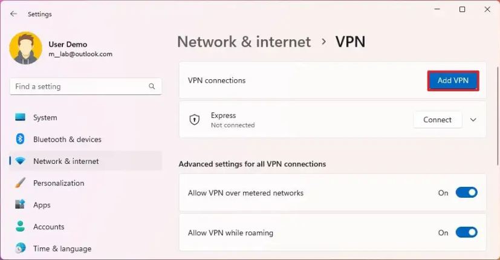Click the Express VPN shield icon

pos(194,120)
